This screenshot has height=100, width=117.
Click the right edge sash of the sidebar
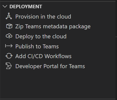point(116,37)
